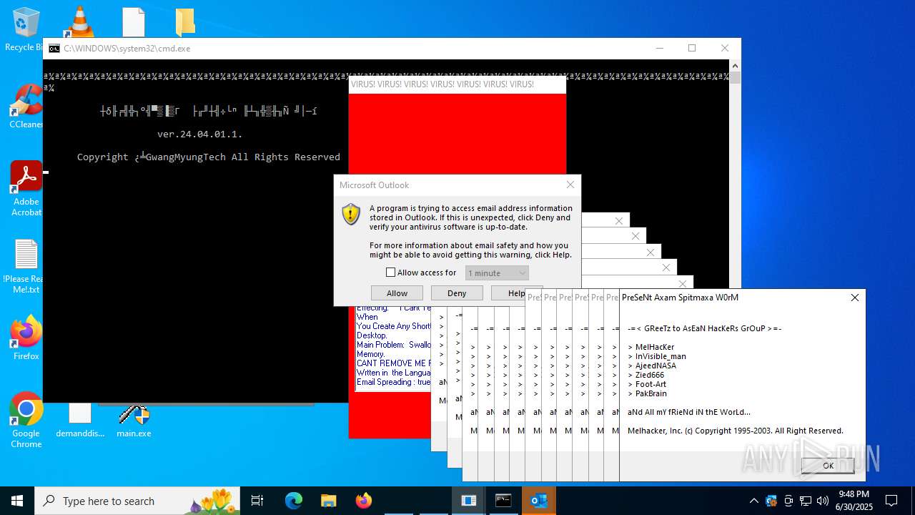Click the Zied666 name in the greetz list

650,375
